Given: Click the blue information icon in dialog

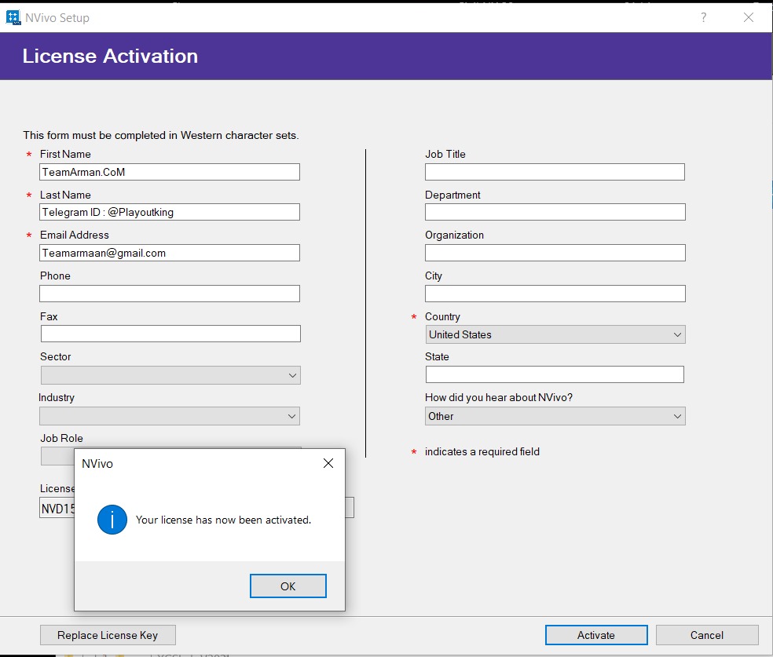Looking at the screenshot, I should coord(112,520).
